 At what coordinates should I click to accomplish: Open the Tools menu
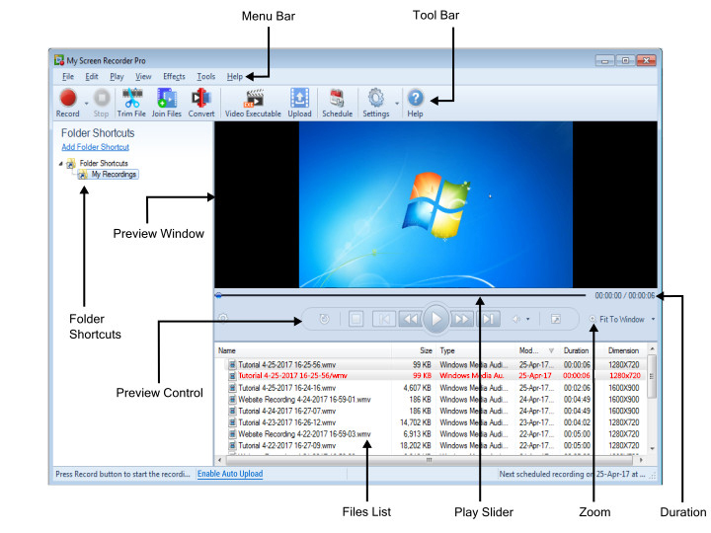click(205, 76)
